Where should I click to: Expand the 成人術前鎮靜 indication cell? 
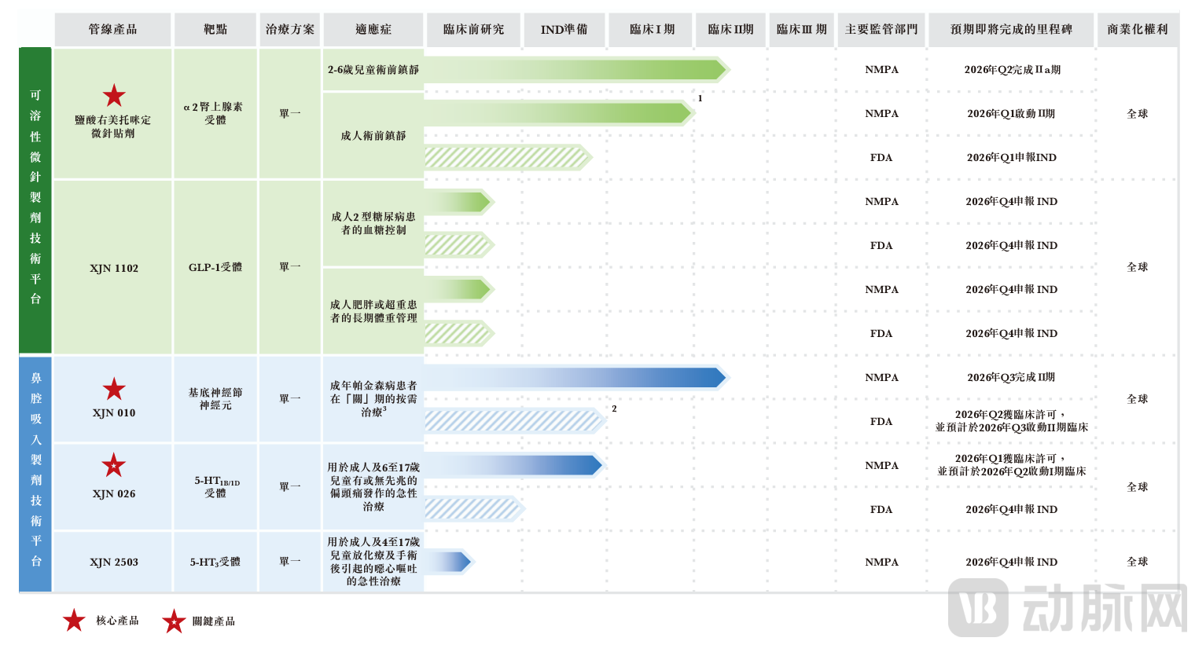pos(373,134)
